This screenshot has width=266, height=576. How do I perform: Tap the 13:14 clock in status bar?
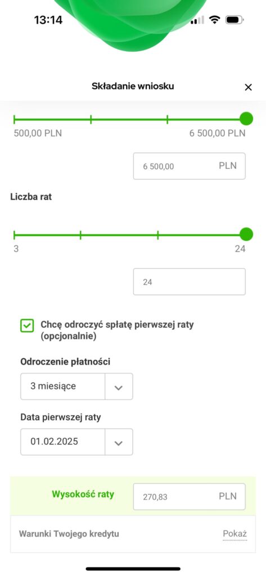pyautogui.click(x=48, y=20)
